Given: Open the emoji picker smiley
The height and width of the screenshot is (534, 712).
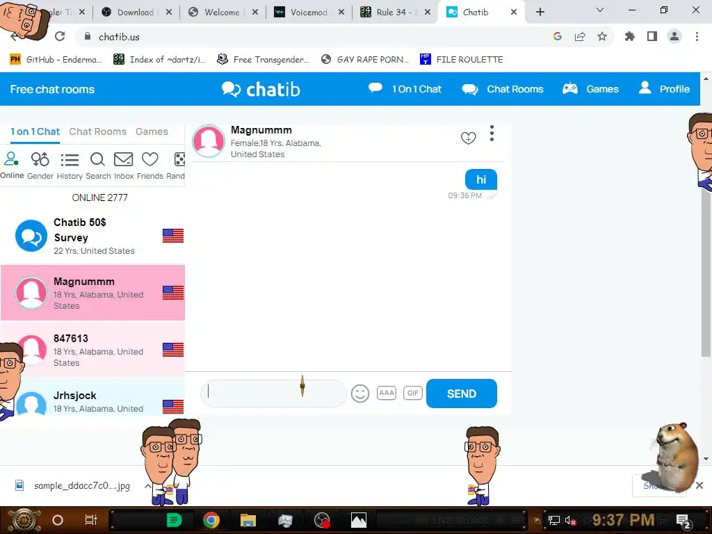Looking at the screenshot, I should tap(360, 394).
